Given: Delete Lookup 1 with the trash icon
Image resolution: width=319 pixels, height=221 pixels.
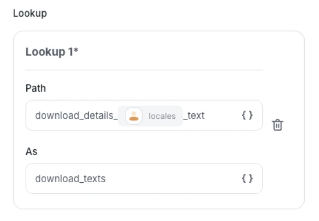Looking at the screenshot, I should pyautogui.click(x=278, y=125).
